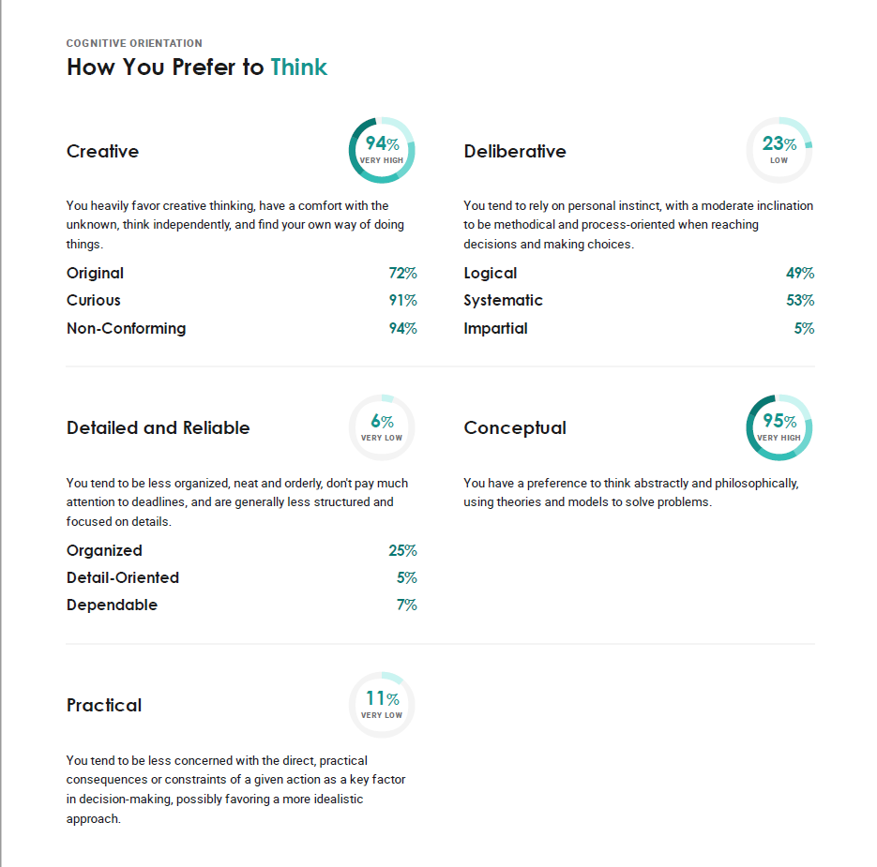
Task: Click the Organized trait label
Action: (104, 550)
